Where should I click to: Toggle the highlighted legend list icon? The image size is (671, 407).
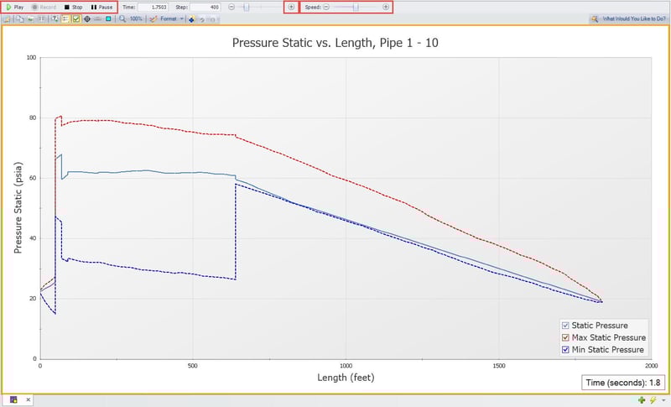click(65, 18)
